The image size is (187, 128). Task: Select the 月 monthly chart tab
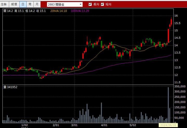coord(37,4)
